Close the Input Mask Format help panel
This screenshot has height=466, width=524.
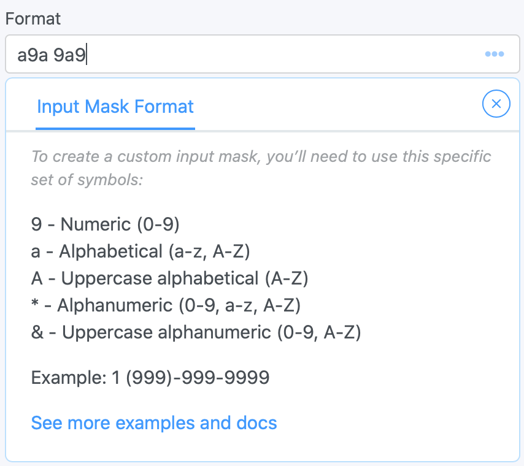click(496, 104)
